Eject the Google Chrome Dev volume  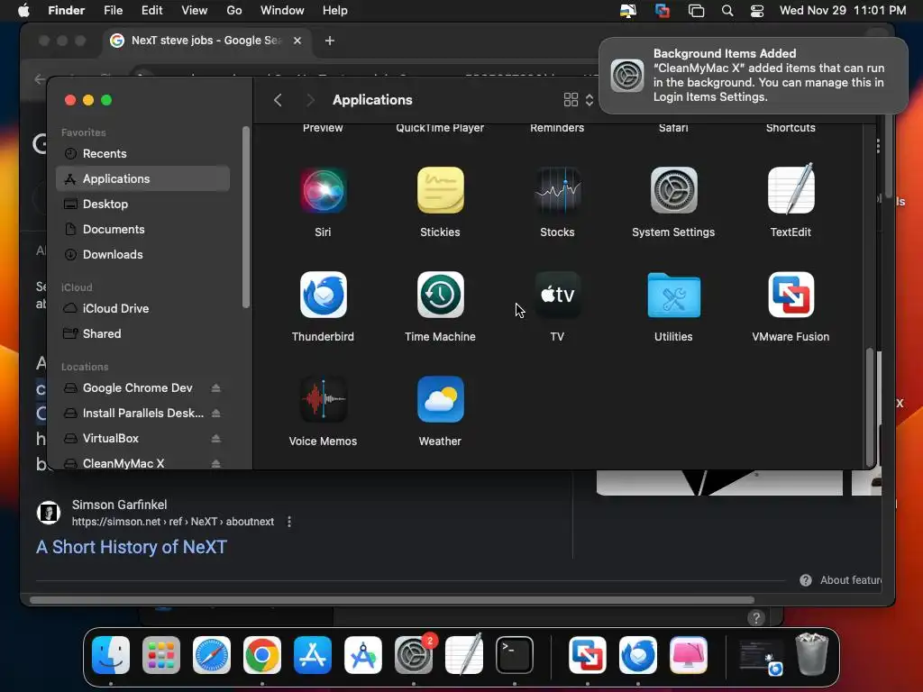(x=216, y=387)
